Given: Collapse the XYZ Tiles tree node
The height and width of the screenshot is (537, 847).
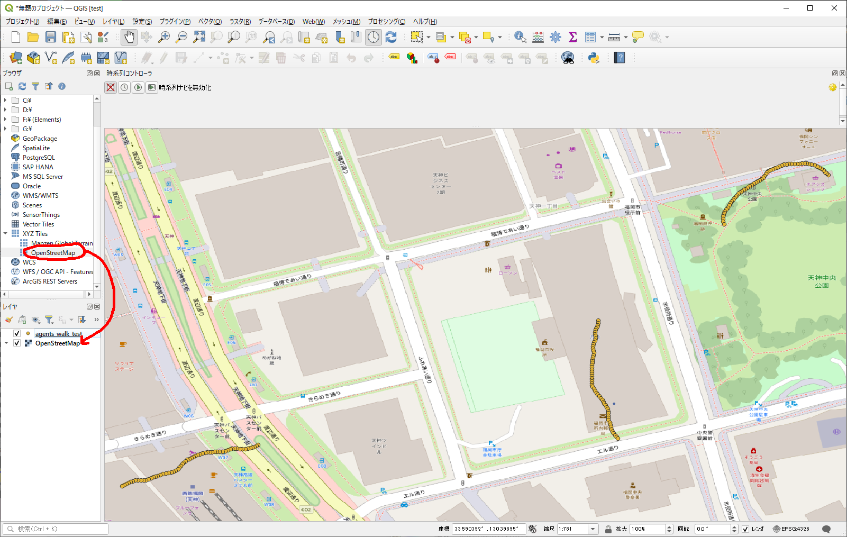Looking at the screenshot, I should click(5, 233).
